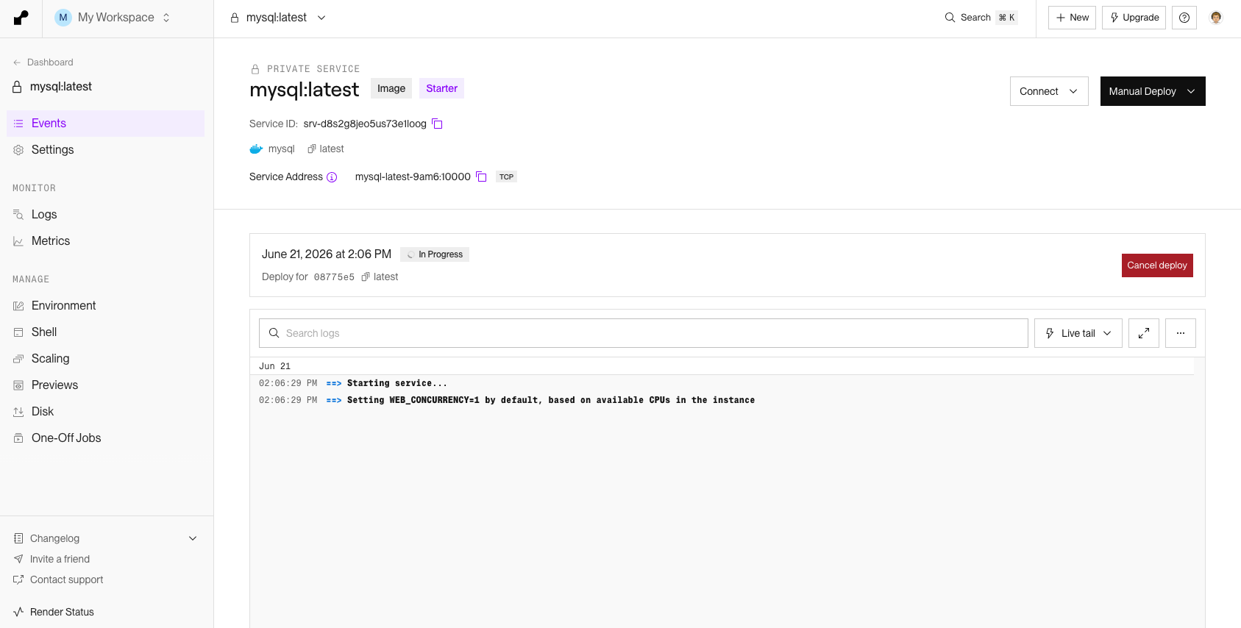The image size is (1241, 628).
Task: Select Events in the sidebar
Action: tap(106, 124)
